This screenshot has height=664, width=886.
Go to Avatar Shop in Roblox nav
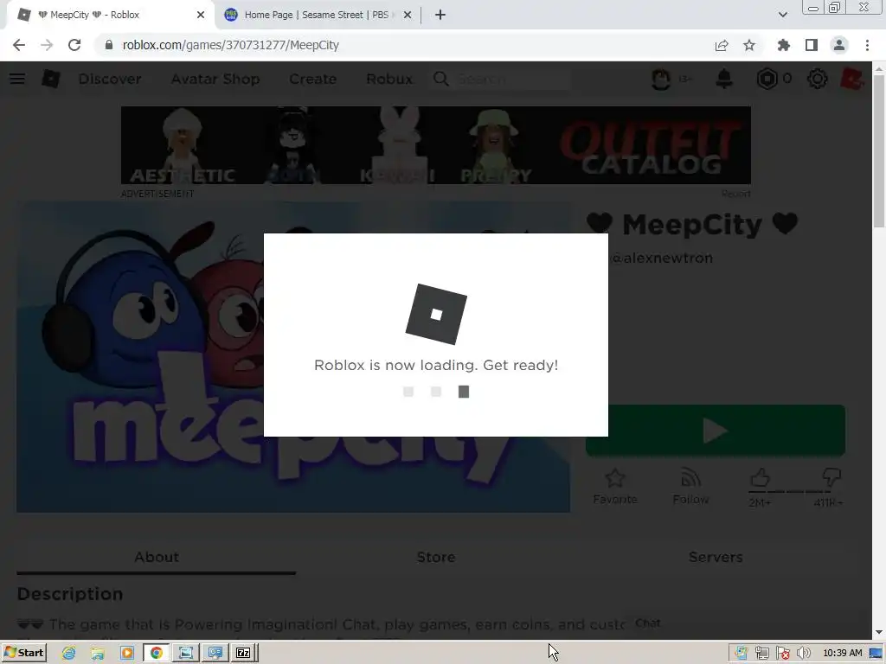click(x=215, y=79)
